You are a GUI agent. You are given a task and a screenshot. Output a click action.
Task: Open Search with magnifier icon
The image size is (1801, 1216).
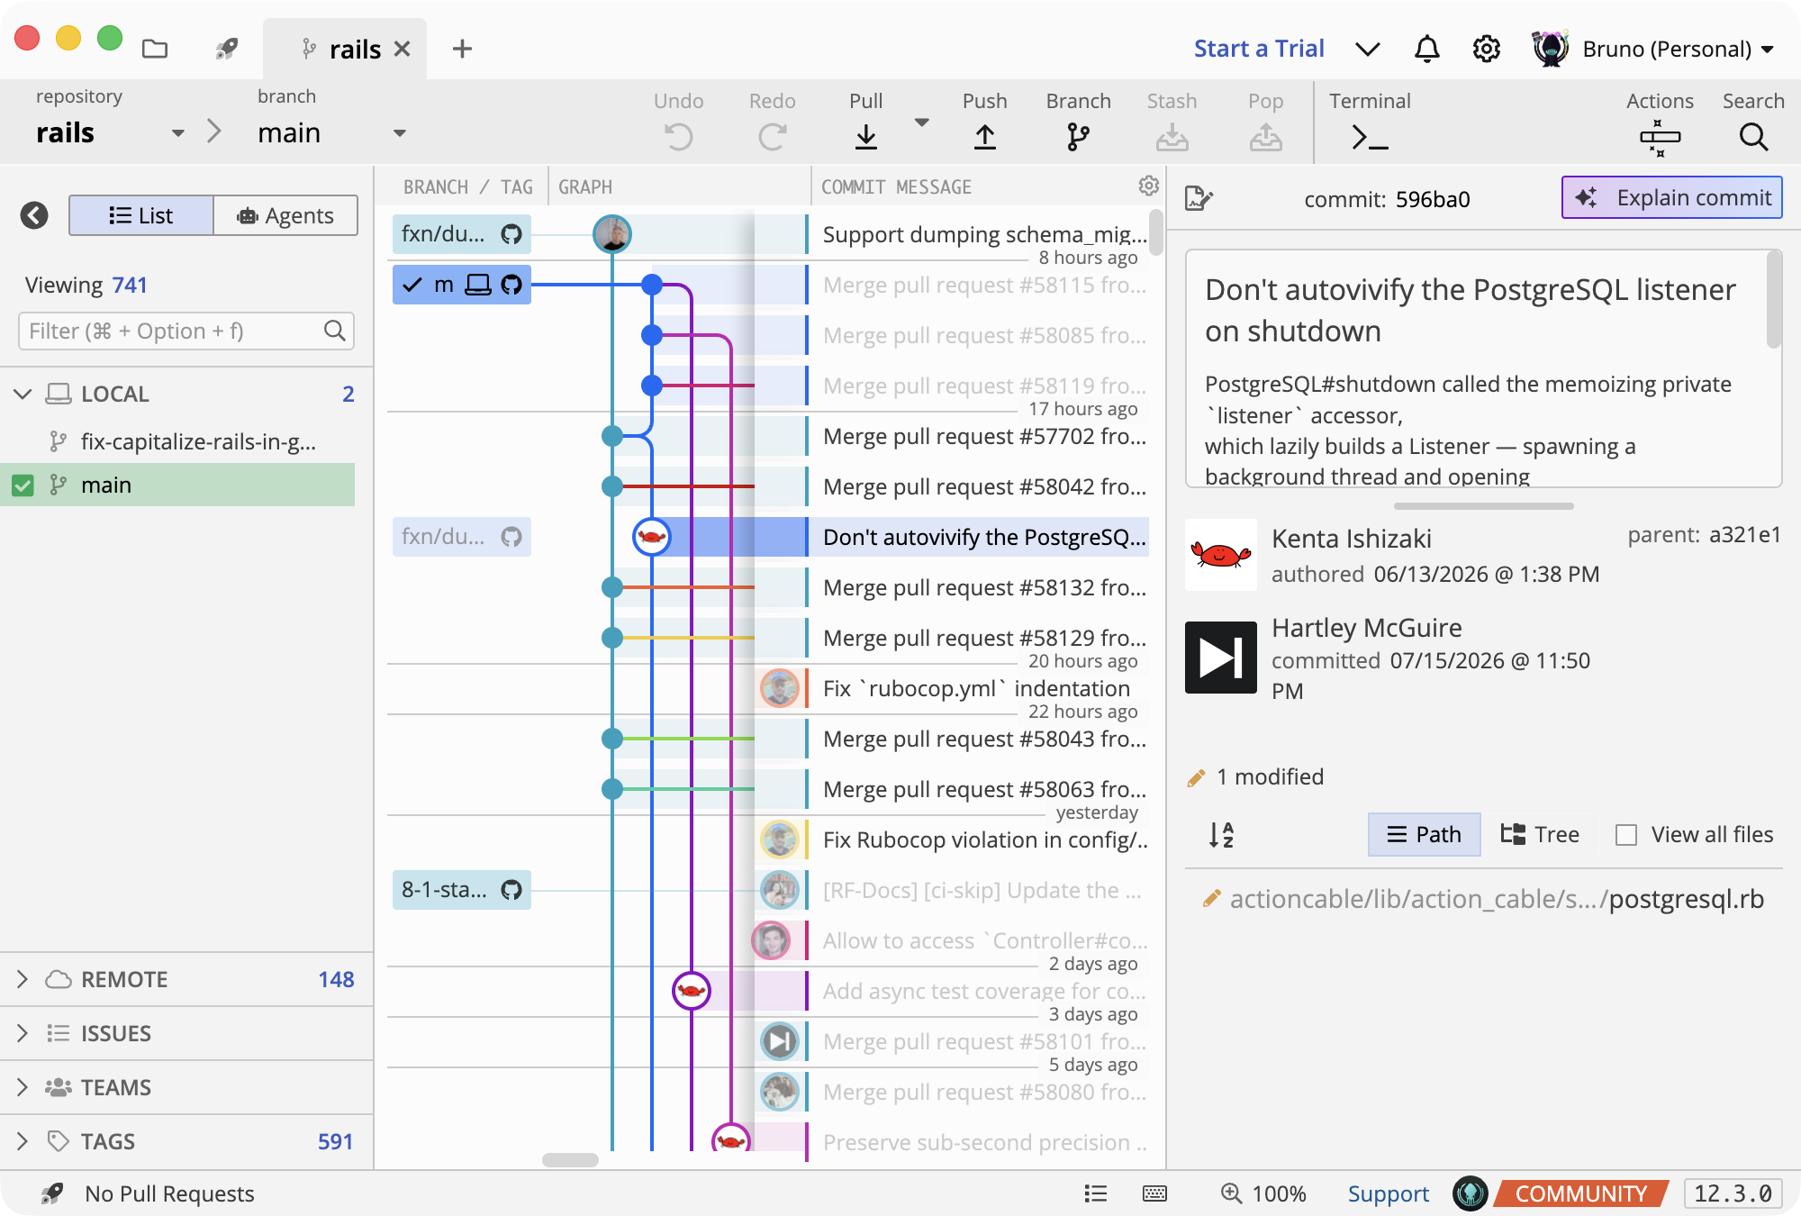click(1753, 137)
